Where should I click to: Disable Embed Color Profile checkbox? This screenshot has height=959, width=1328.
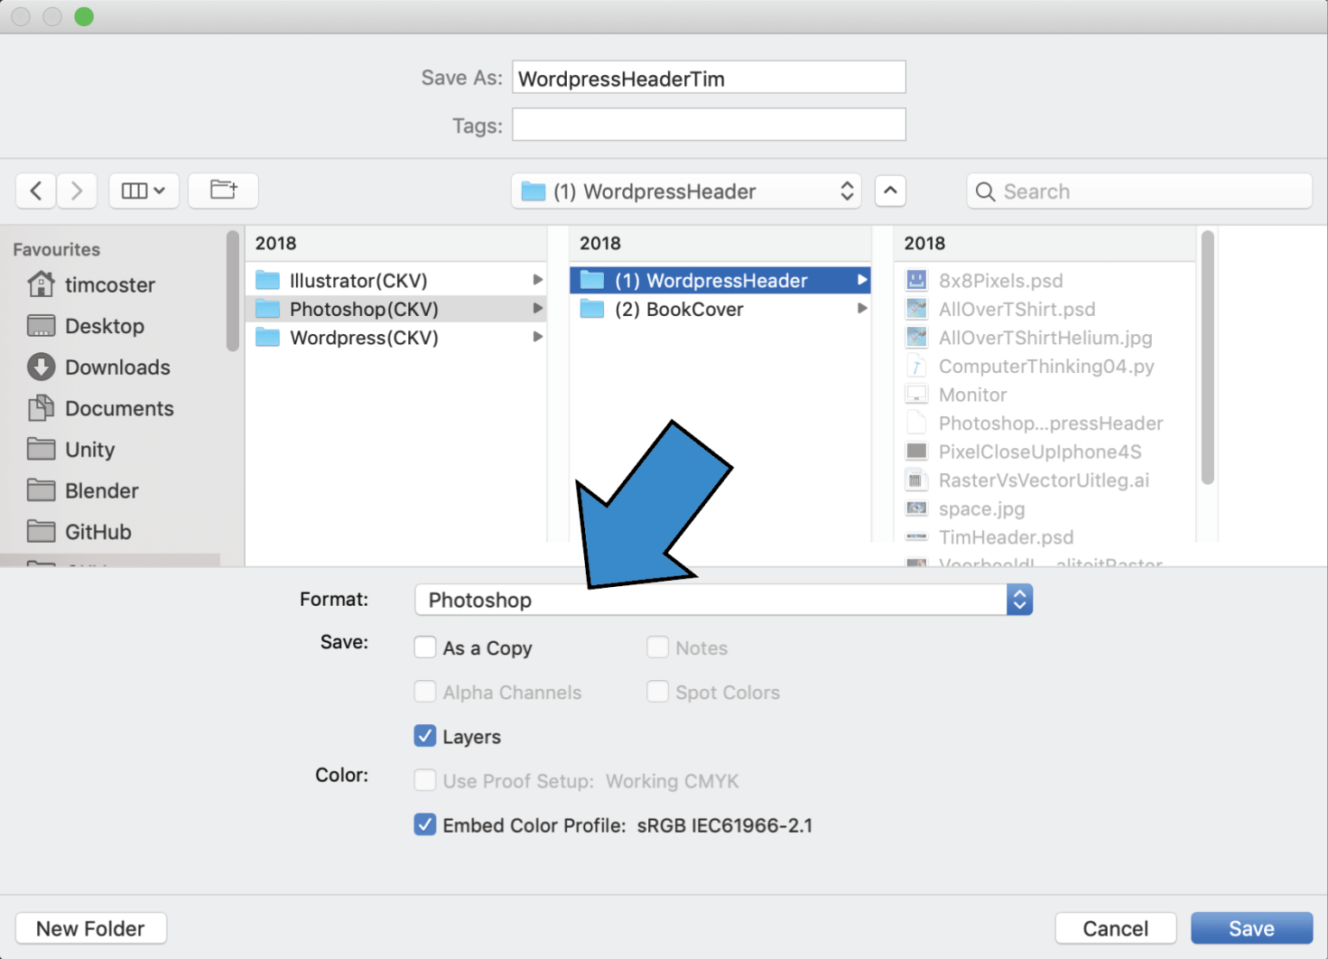(x=425, y=824)
